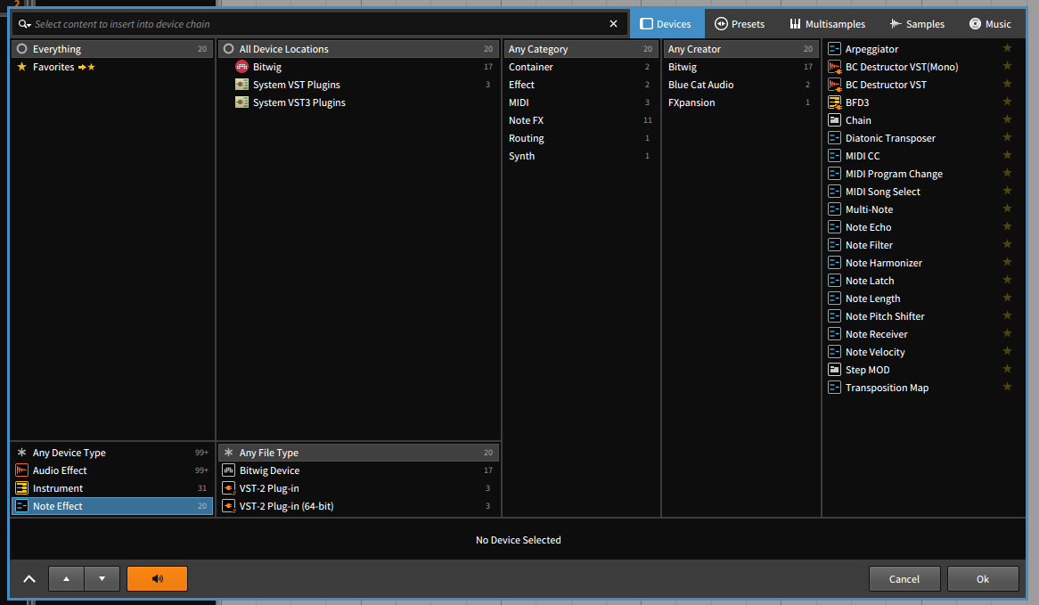Toggle the audio preview speaker button
Screen dimensions: 1039x605
pyautogui.click(x=157, y=579)
